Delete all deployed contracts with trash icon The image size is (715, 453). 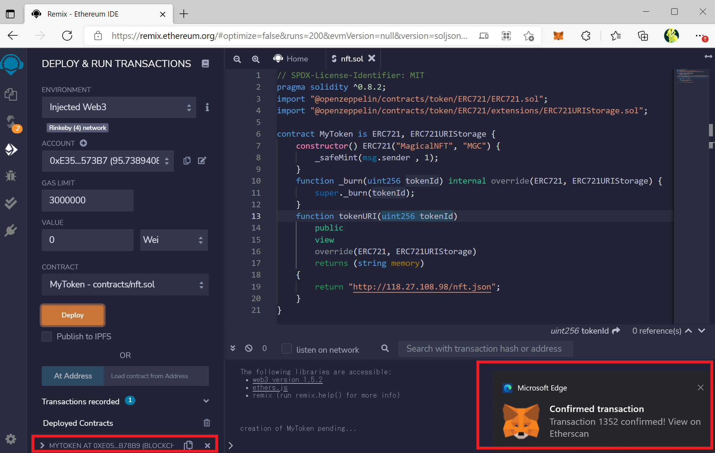(207, 423)
